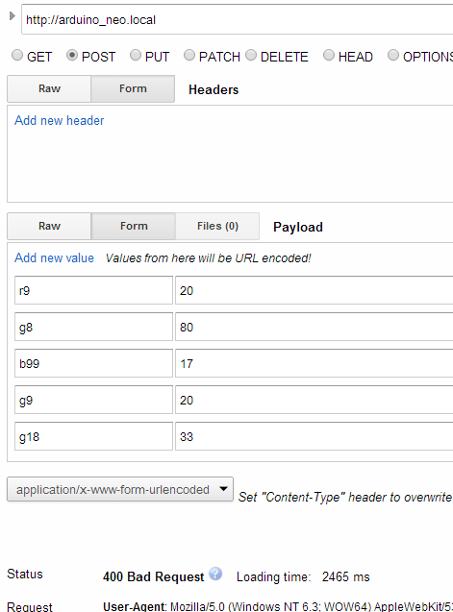The image size is (453, 612).
Task: Select the HEAD method
Action: 329,55
